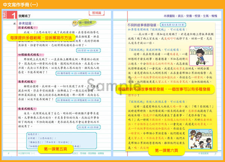This screenshot has width=225, height=162.
Task: Click the blue box (1) 反省 → (2) 承諾
Action: pyautogui.click(x=88, y=127)
